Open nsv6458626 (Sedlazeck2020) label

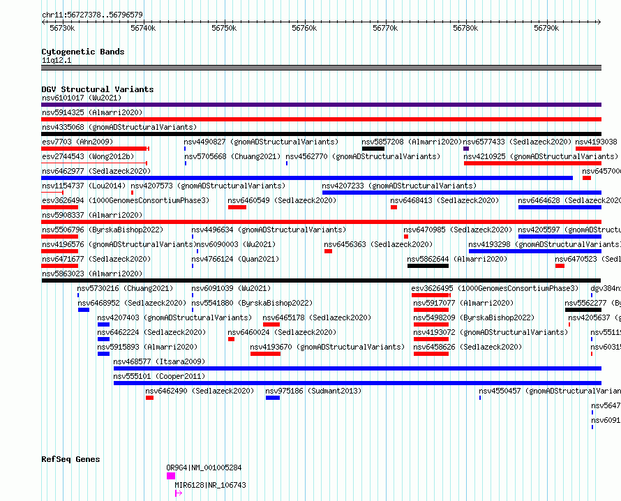pos(467,347)
